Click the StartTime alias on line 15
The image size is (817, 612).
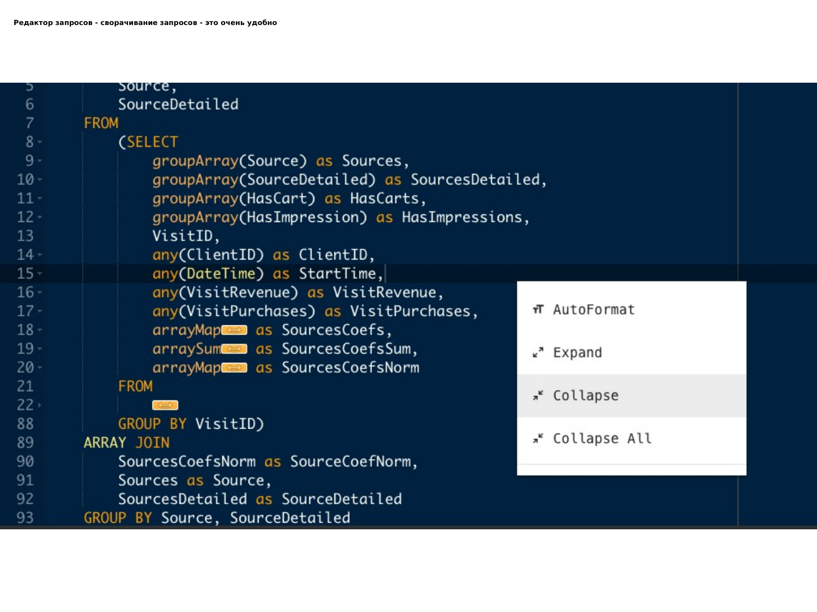coord(337,274)
